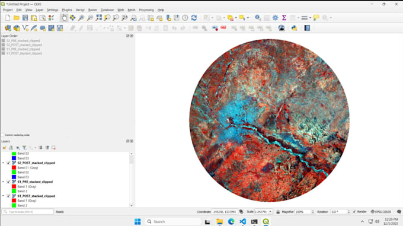Click the New Shapefile Layer icon
This screenshot has height=226, width=403.
25,28
